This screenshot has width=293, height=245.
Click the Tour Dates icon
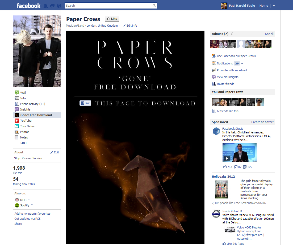point(17,126)
